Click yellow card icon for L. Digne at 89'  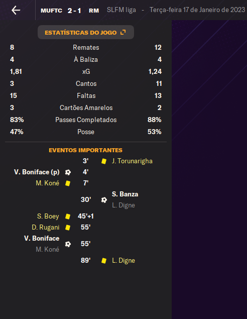click(x=104, y=261)
